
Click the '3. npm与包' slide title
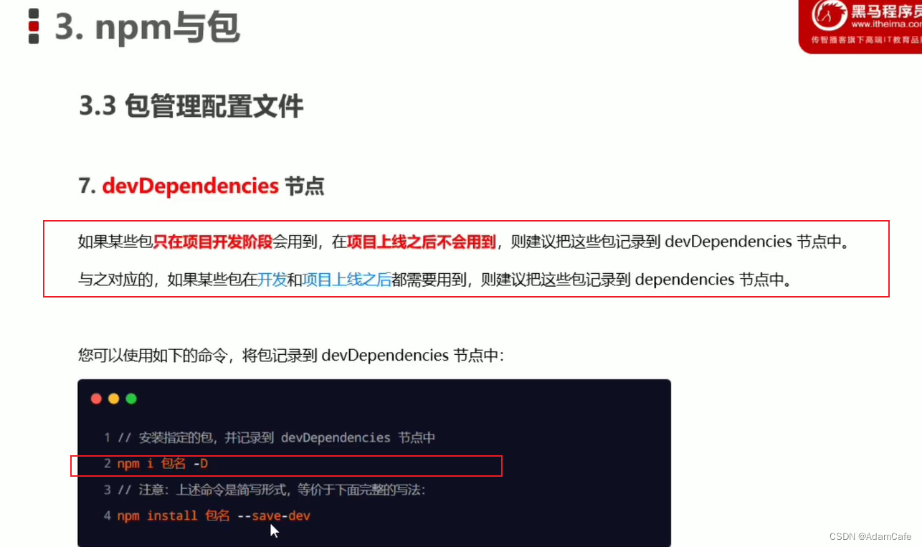tap(147, 27)
